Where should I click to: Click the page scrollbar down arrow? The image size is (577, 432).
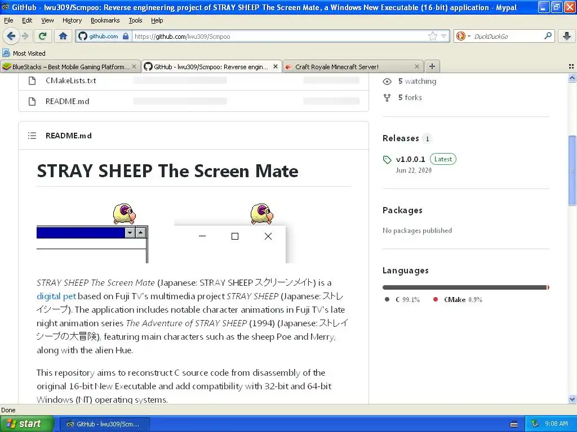pyautogui.click(x=572, y=399)
